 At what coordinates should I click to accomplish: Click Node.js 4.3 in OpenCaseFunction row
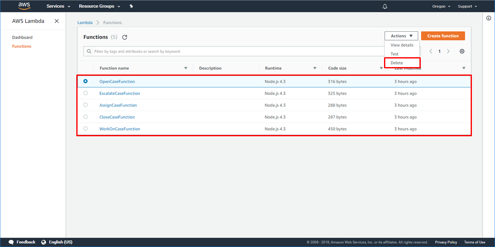[x=275, y=82]
